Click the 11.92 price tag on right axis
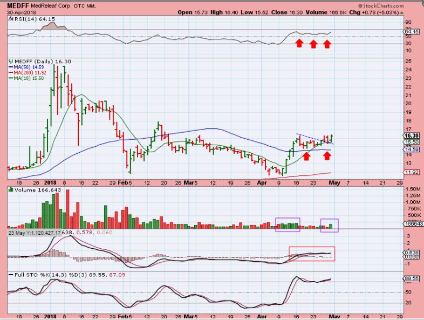The height and width of the screenshot is (320, 424). pyautogui.click(x=411, y=172)
